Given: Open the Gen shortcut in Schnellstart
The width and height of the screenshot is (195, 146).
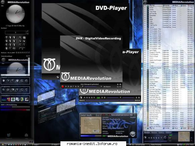Looking at the screenshot, I should click(4, 99).
